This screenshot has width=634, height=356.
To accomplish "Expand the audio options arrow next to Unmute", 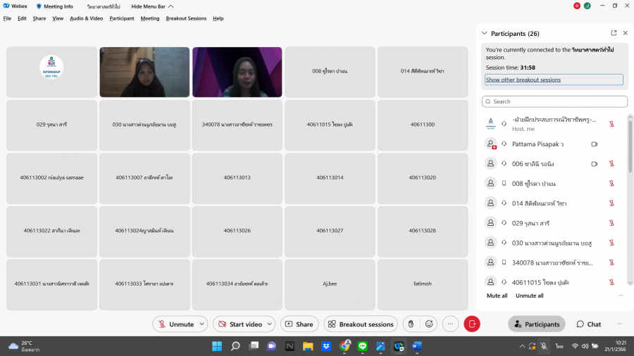I will [x=201, y=324].
